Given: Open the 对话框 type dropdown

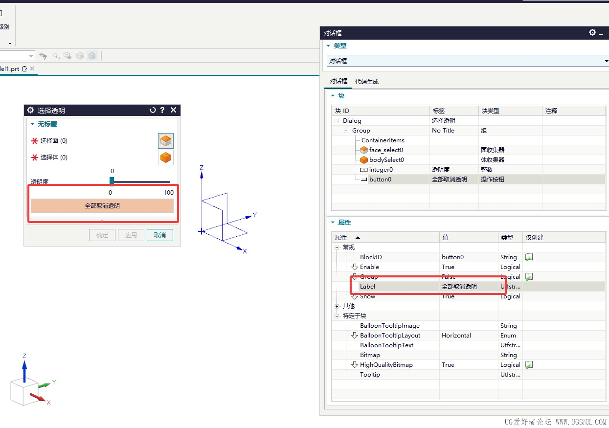Looking at the screenshot, I should (x=468, y=61).
